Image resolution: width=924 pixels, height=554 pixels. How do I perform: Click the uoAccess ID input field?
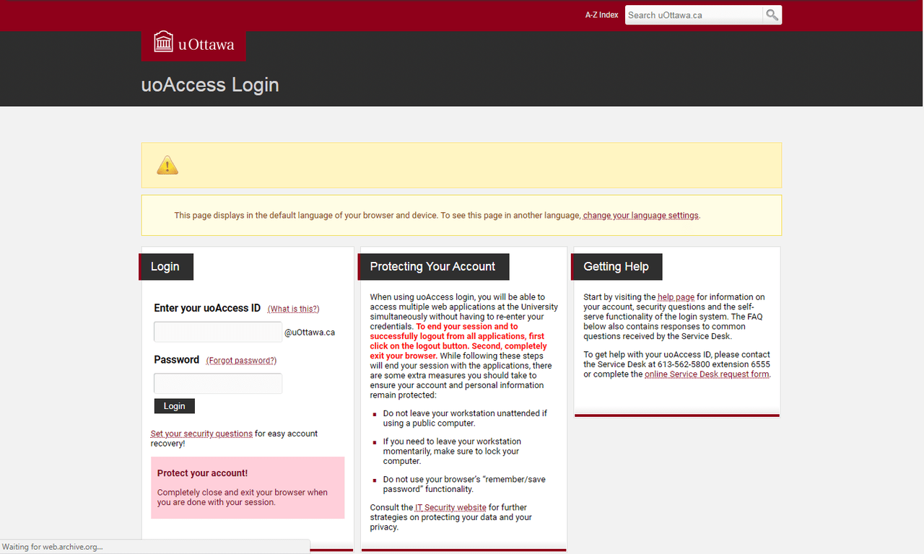tap(217, 331)
